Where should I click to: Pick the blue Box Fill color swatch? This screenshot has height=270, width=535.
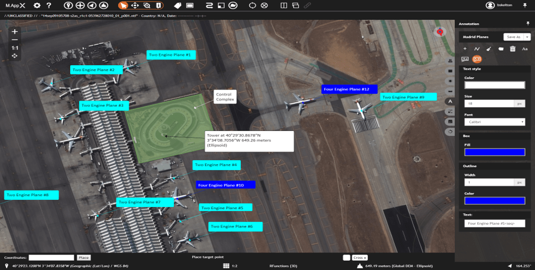coord(495,152)
